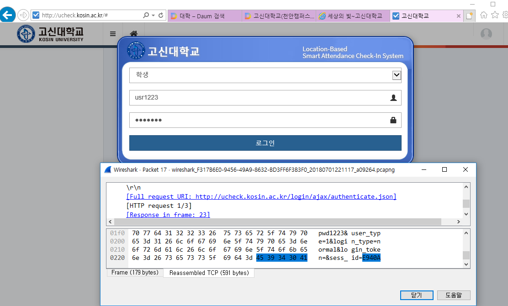Click hex offset 0220 row label
The width and height of the screenshot is (508, 306).
pos(117,258)
